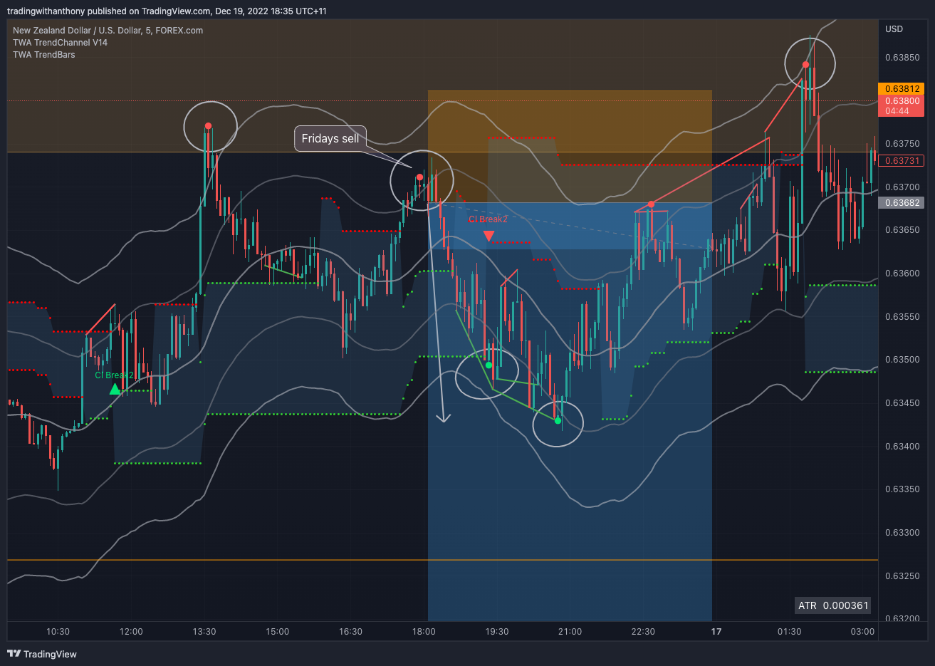This screenshot has width=935, height=666.
Task: Click the 0.63300 price axis value
Action: 902,533
